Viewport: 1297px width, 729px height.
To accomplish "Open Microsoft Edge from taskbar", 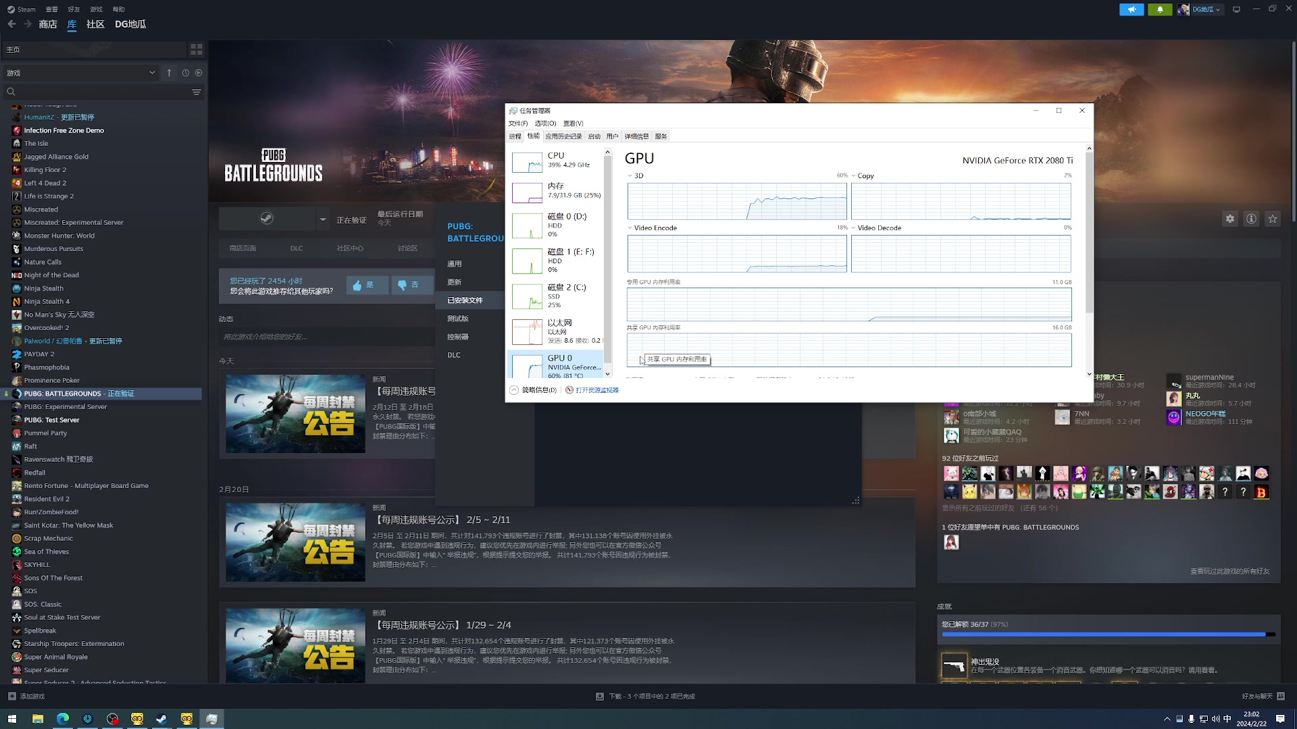I will click(x=62, y=719).
